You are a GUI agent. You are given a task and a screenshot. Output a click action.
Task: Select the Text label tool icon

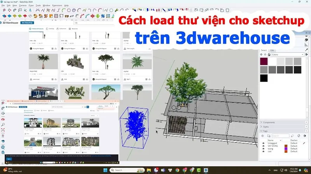[20, 10]
